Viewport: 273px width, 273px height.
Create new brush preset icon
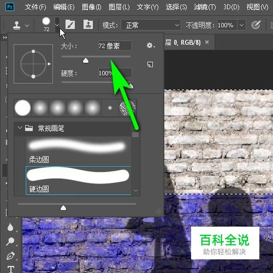click(150, 64)
